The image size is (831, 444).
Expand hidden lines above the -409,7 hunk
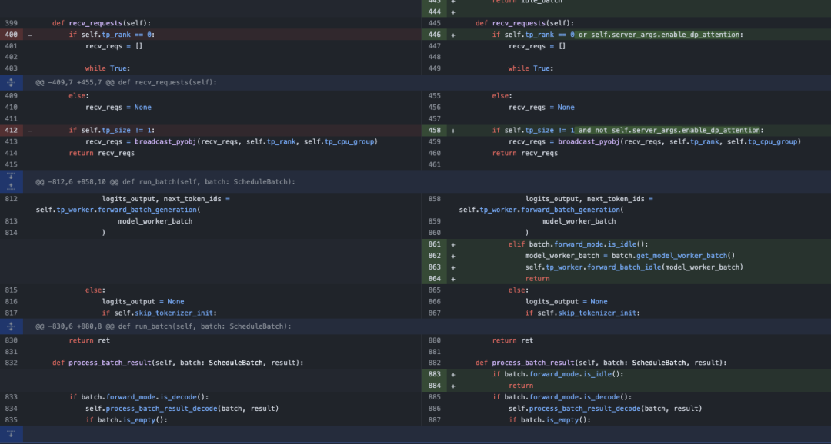point(11,81)
